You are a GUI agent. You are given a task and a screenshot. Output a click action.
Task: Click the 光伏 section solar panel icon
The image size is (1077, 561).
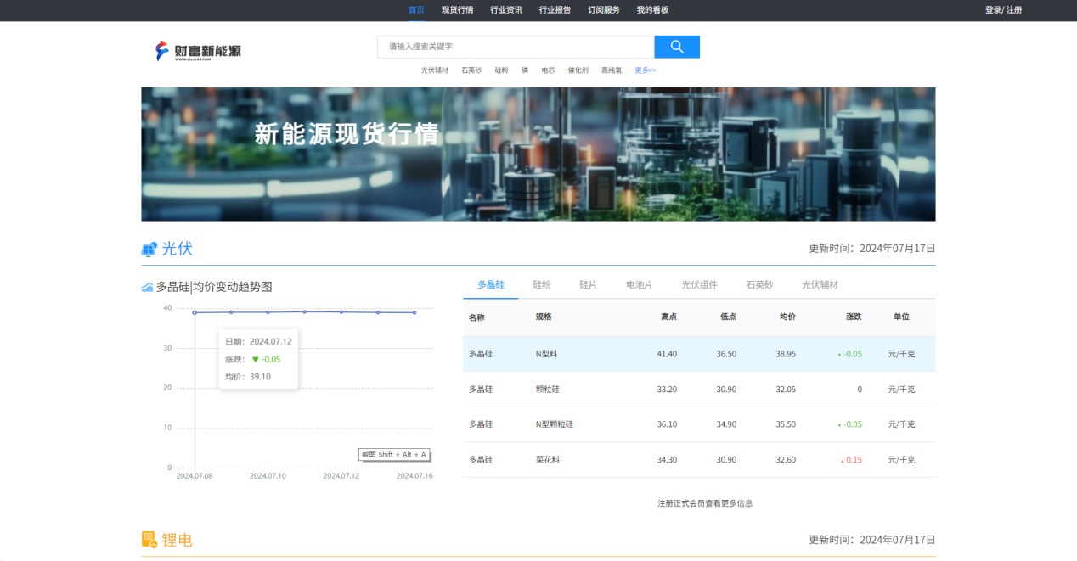[149, 250]
